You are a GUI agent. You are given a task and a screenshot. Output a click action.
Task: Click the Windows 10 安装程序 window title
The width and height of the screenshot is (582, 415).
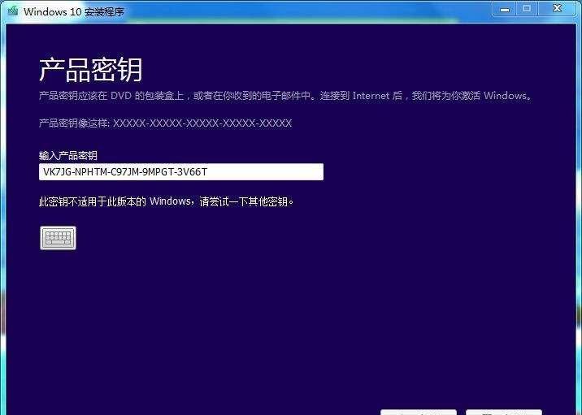(x=74, y=11)
